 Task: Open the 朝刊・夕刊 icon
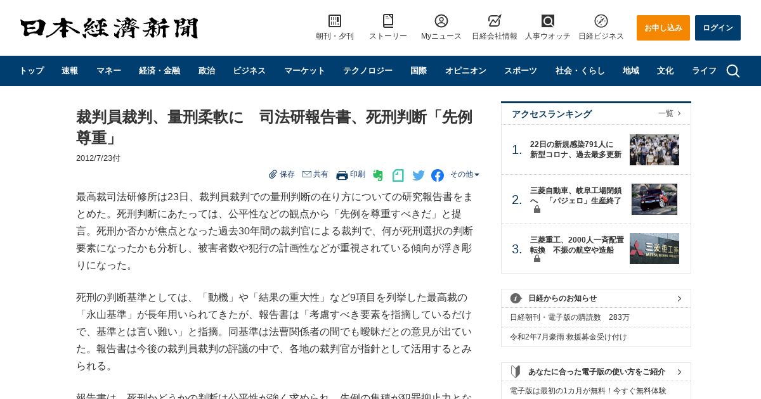[335, 21]
